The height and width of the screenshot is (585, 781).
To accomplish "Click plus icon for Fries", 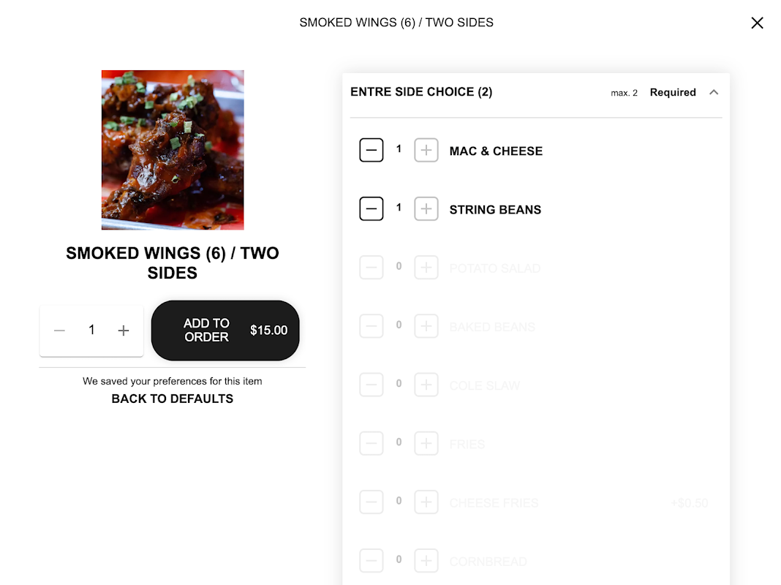I will [x=426, y=444].
